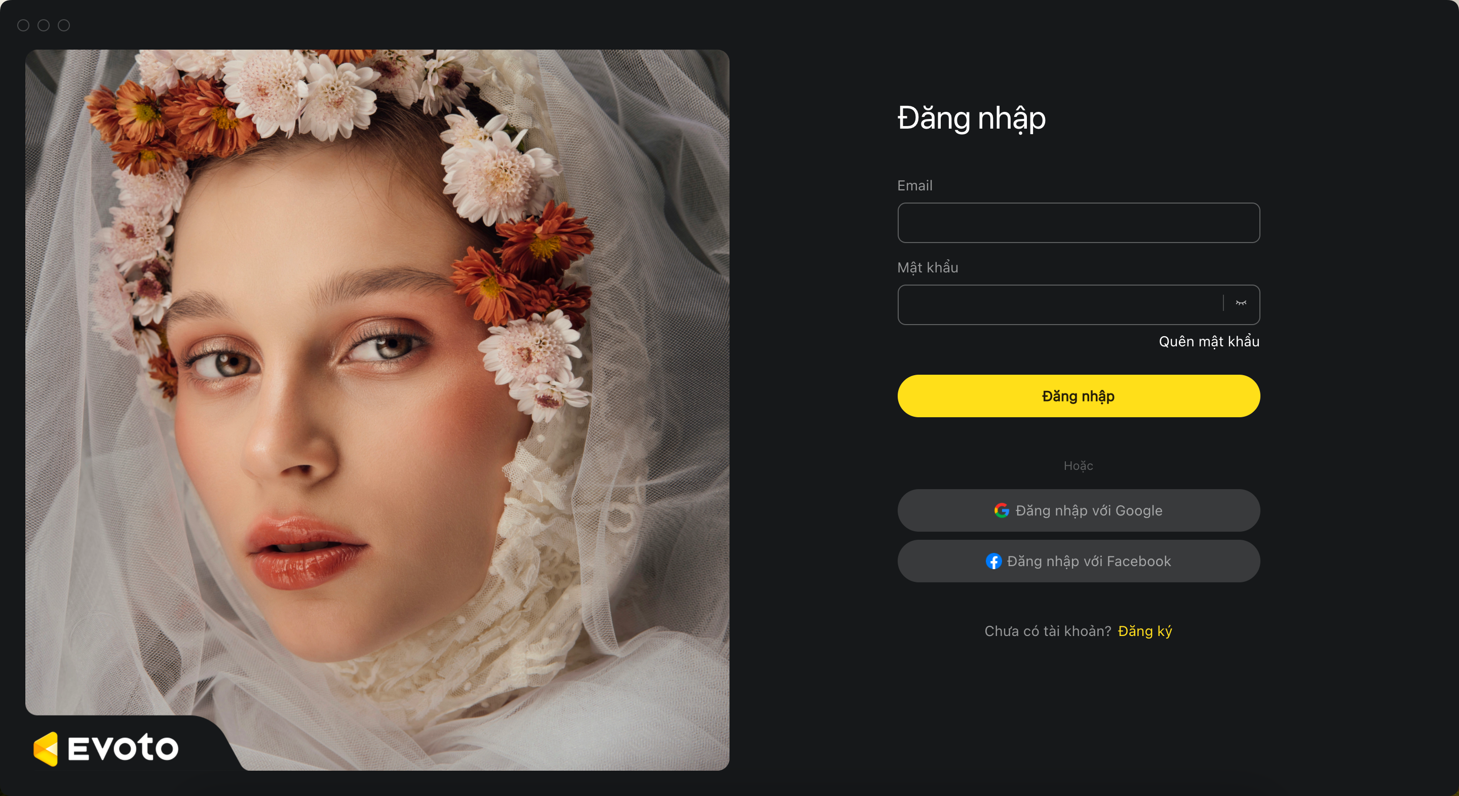Image resolution: width=1459 pixels, height=796 pixels.
Task: Open the "Quên mật khẩu" link
Action: [x=1209, y=341]
